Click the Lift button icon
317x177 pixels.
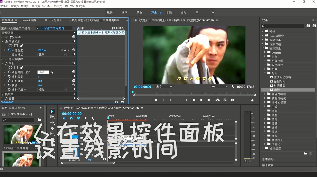point(218,100)
